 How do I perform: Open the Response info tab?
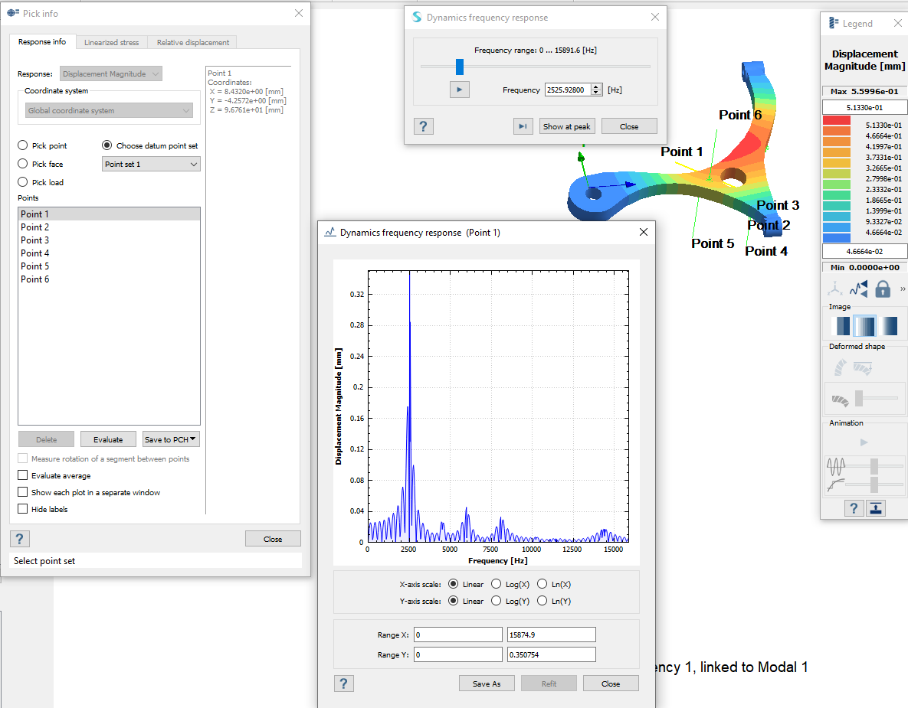(41, 41)
